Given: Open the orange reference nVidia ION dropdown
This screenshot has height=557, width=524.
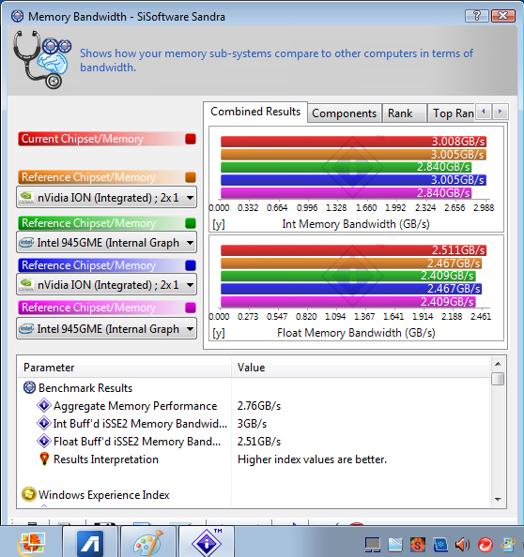Looking at the screenshot, I should pyautogui.click(x=106, y=197).
